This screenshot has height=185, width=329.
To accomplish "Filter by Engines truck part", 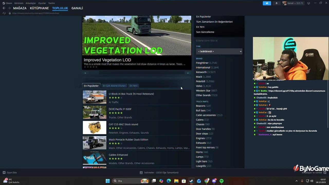I will coord(204,138).
